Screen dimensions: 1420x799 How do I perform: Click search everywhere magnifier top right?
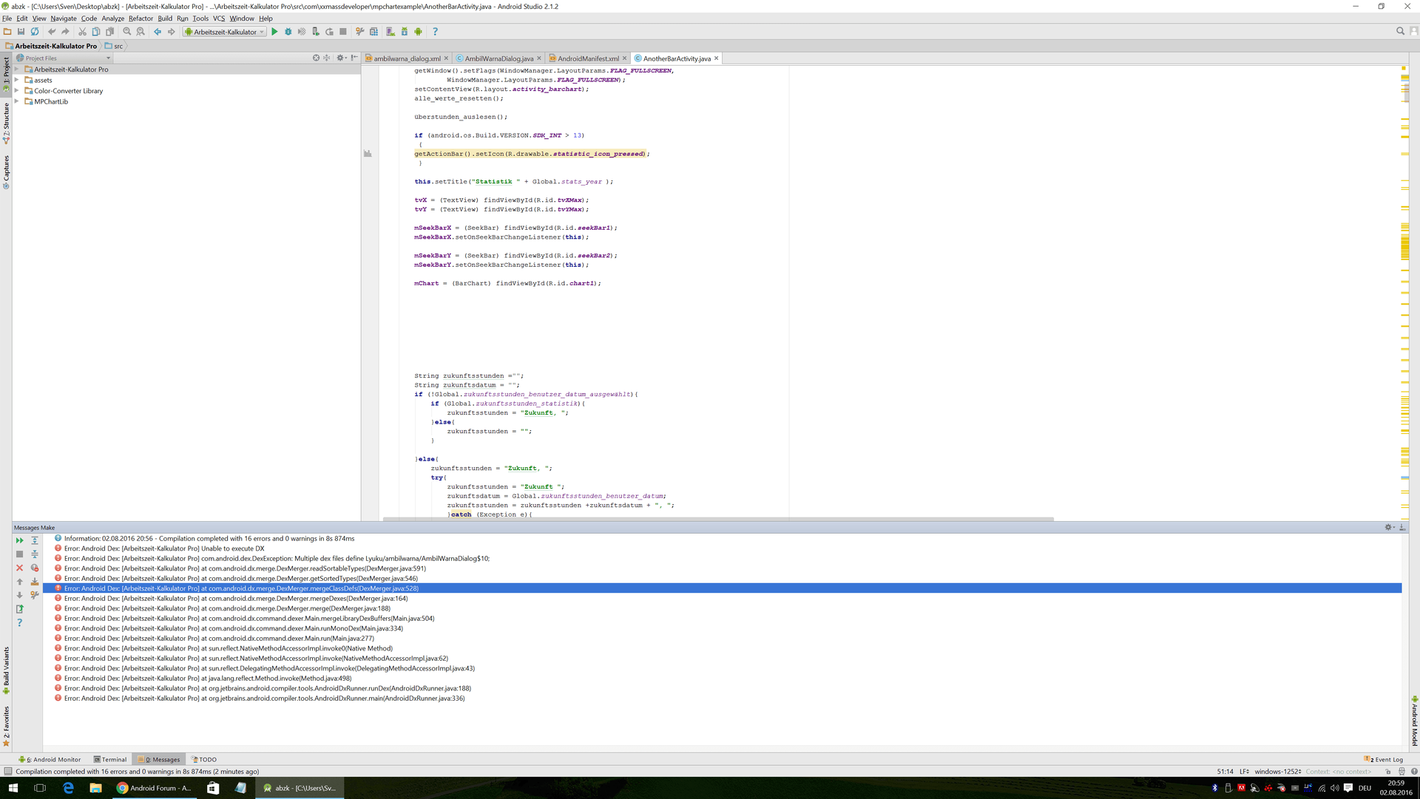(x=1400, y=31)
